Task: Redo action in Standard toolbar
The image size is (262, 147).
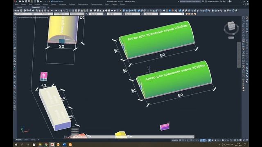Action: [56, 11]
